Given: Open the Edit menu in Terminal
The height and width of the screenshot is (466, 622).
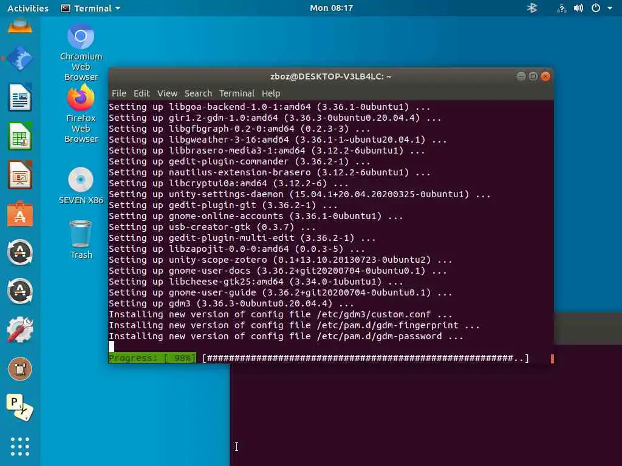Looking at the screenshot, I should click(x=142, y=93).
